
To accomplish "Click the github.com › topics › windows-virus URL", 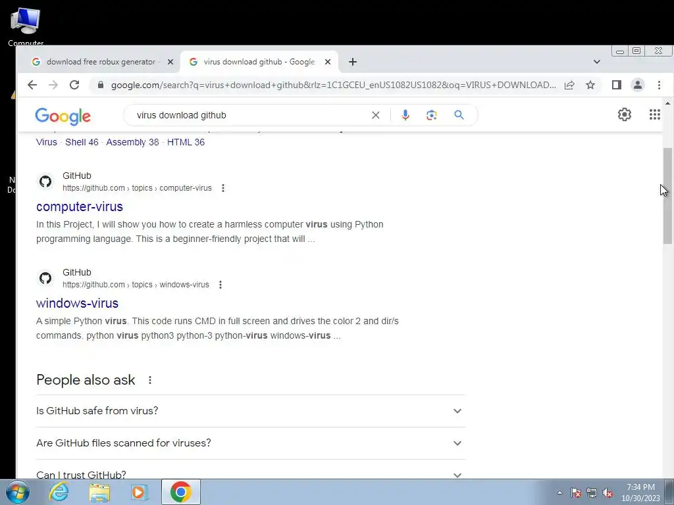I will point(136,285).
